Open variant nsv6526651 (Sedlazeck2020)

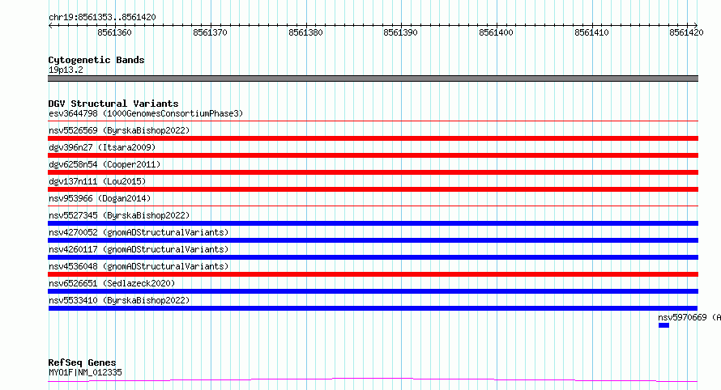coord(112,283)
